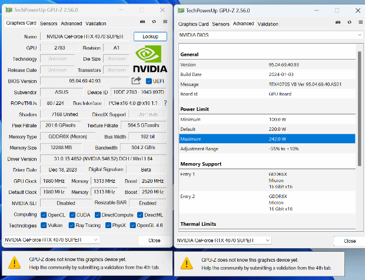Select Memory Support Entry 1 row
Viewport: 365px width, 280px height.
click(x=267, y=180)
